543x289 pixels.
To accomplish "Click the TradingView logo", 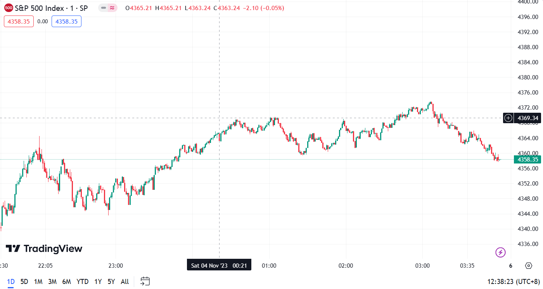I will tap(44, 249).
